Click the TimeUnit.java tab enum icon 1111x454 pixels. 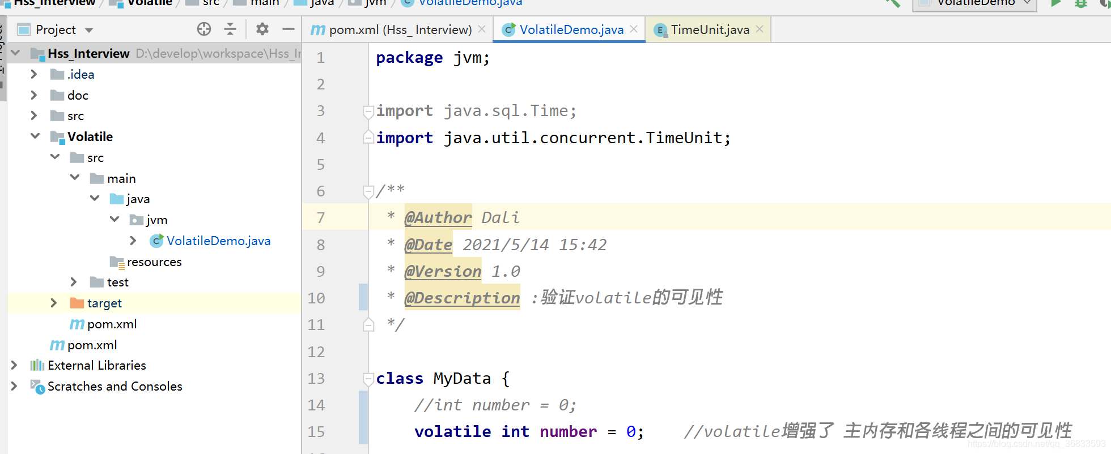(660, 30)
